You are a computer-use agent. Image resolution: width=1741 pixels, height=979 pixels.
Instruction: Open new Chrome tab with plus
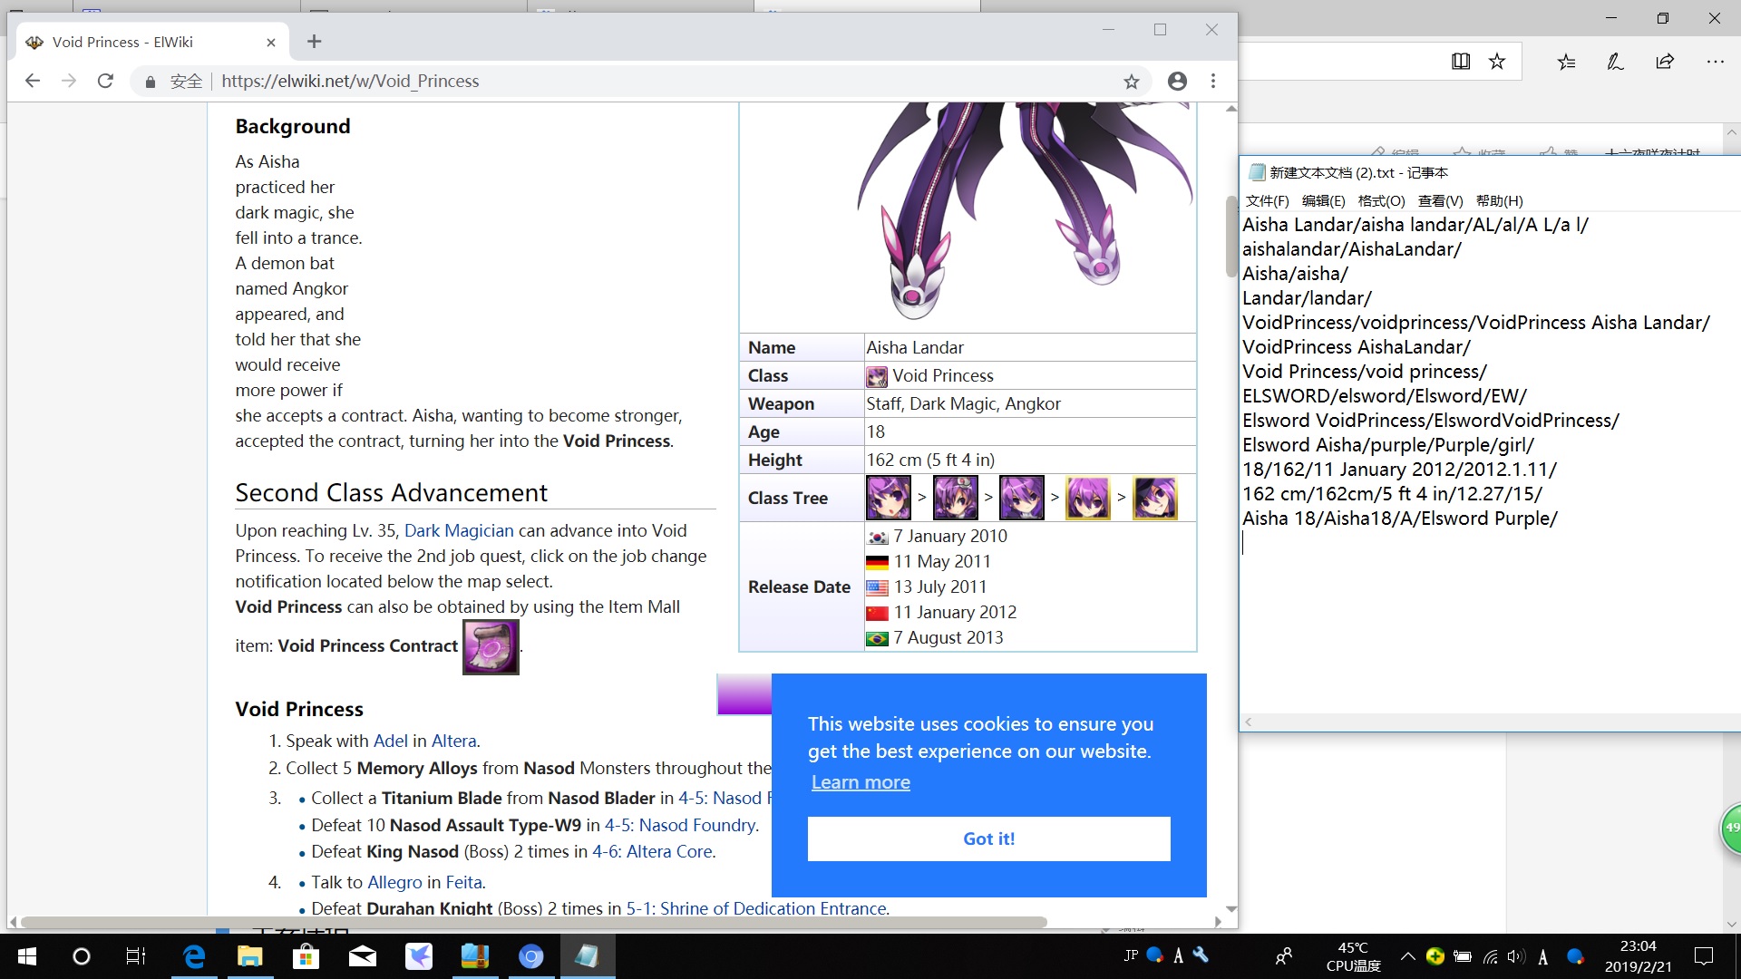[314, 42]
